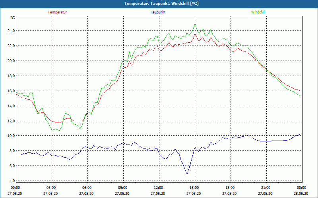Click the 18:00 time axis label

pos(229,188)
